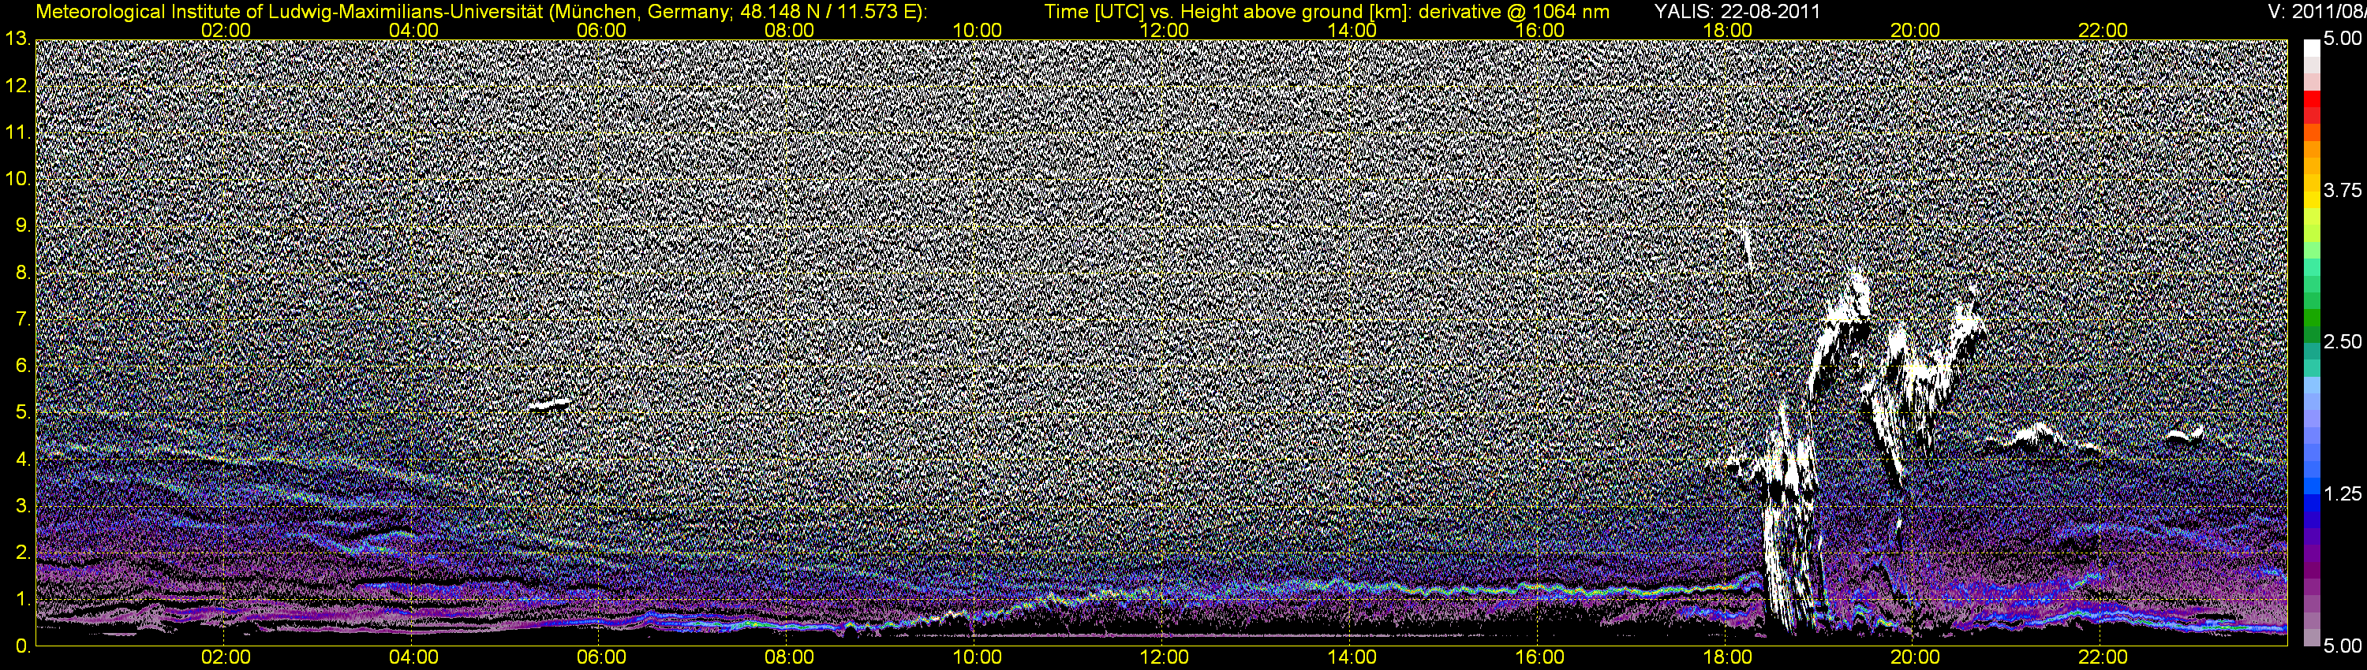Click the 12. height axis label
2367x670 pixels.
[x=18, y=85]
